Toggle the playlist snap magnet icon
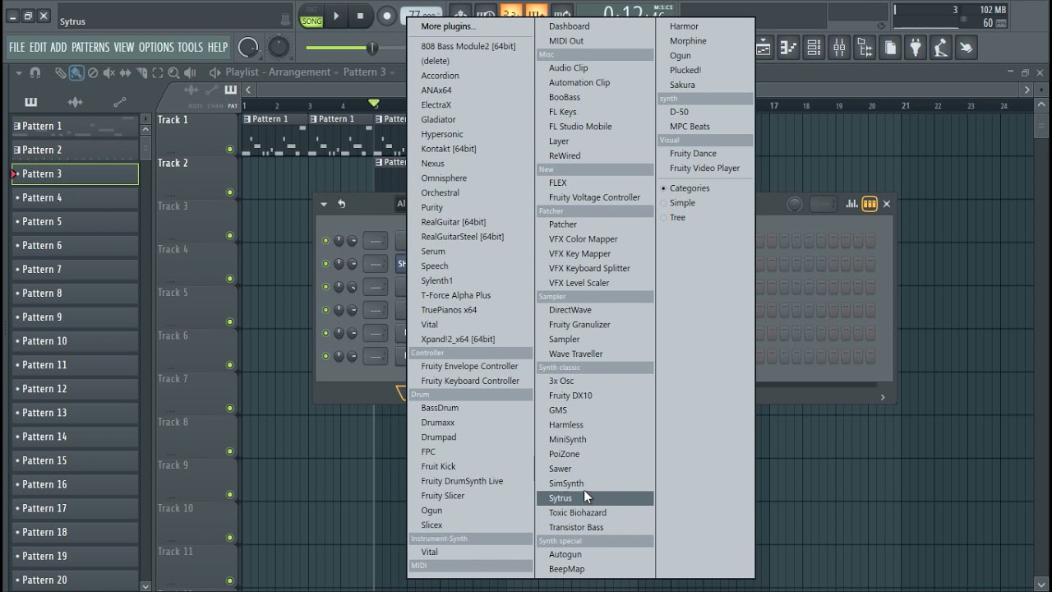This screenshot has width=1052, height=592. (x=35, y=72)
